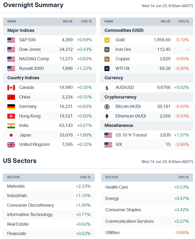Open the US 10 Yr T-bond entry

pyautogui.click(x=131, y=135)
